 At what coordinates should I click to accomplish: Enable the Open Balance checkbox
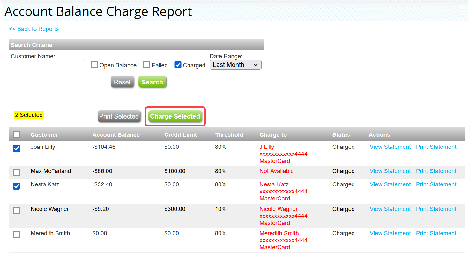pos(94,65)
